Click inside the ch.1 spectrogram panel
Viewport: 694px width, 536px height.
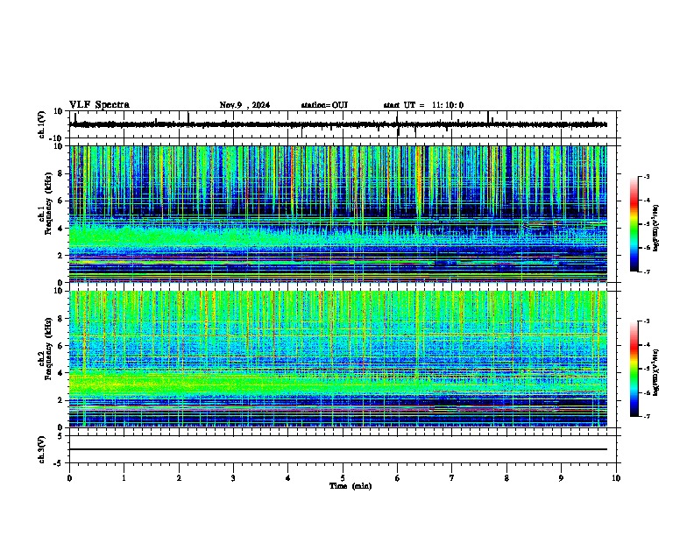point(338,214)
